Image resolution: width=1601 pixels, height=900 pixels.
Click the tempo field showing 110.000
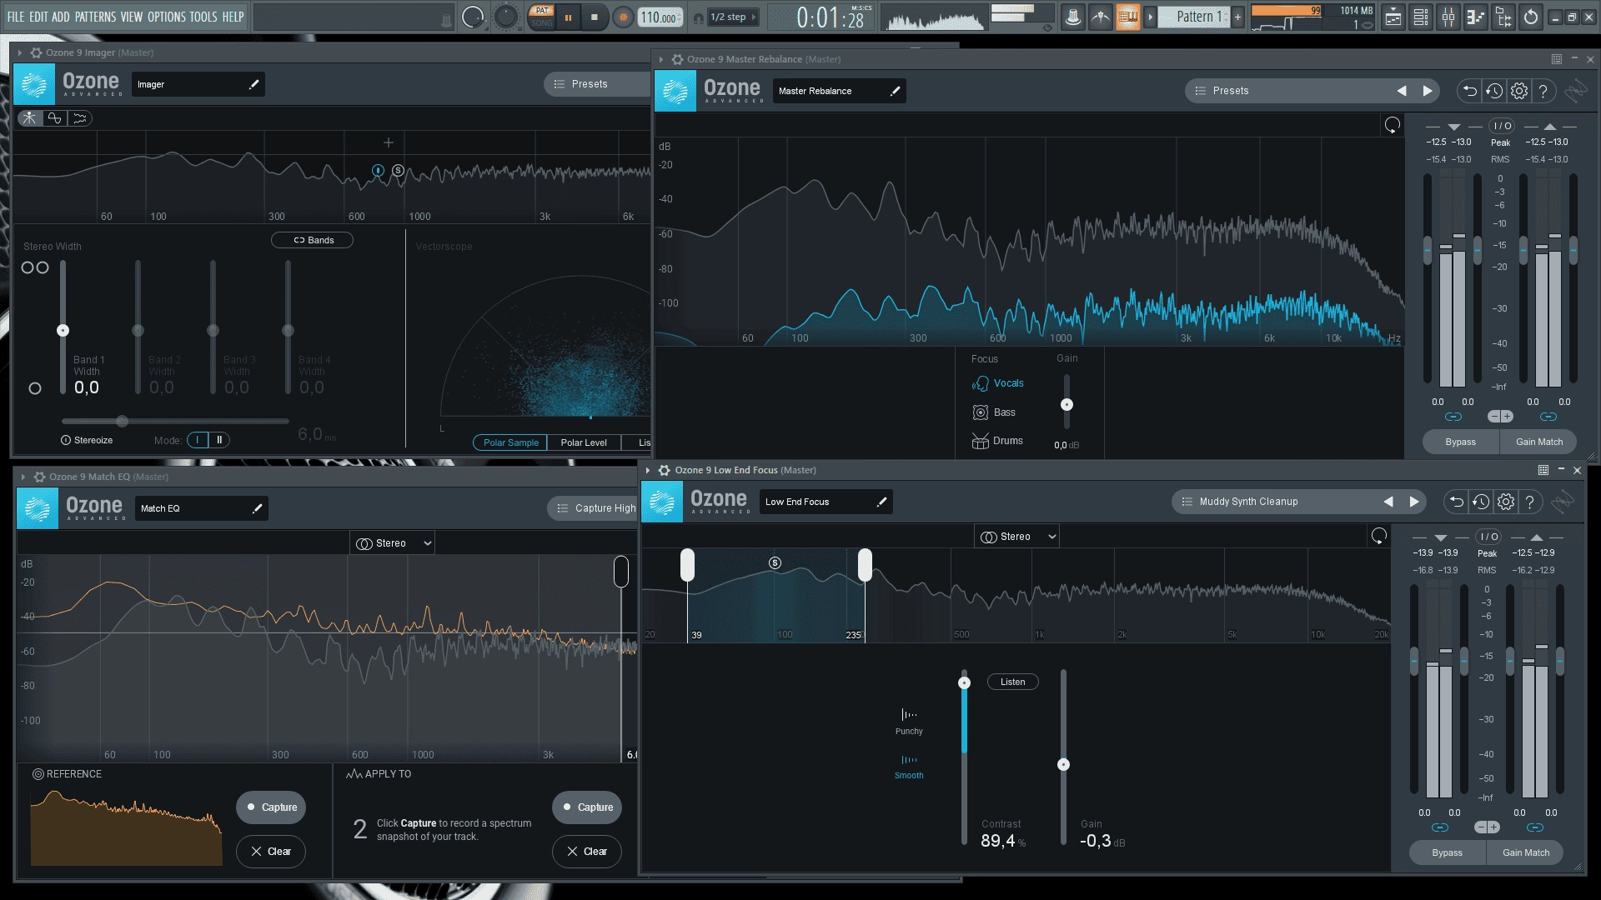(x=660, y=17)
